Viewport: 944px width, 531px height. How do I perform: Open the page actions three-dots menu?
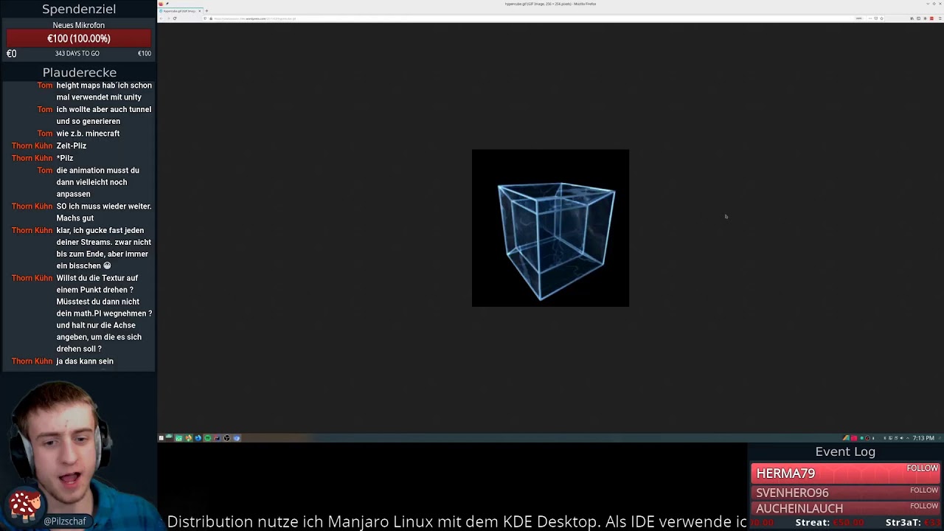click(870, 18)
